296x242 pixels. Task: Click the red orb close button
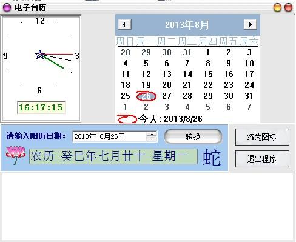288,7
